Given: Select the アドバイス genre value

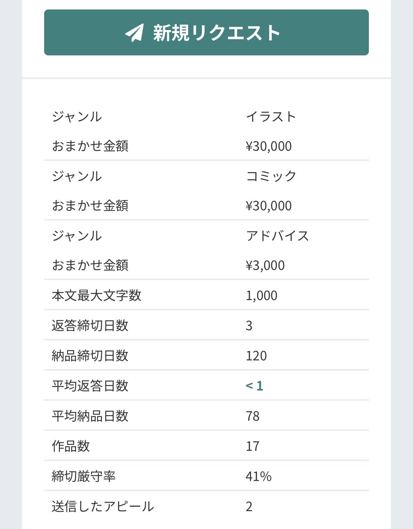Looking at the screenshot, I should click(277, 236).
